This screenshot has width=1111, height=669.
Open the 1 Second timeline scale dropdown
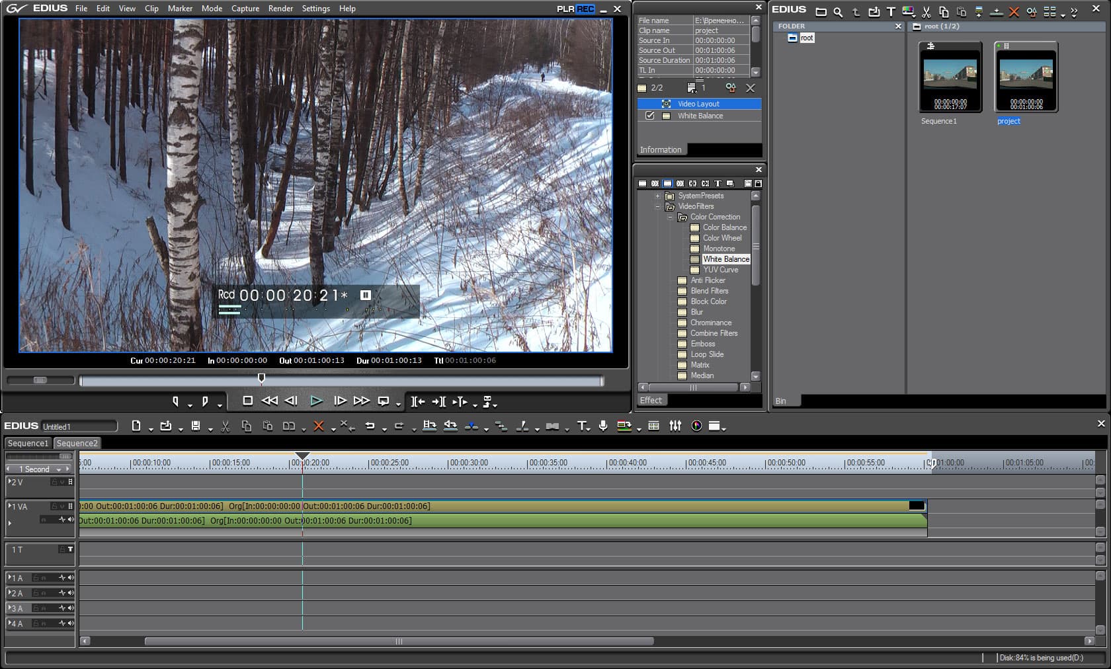click(59, 469)
